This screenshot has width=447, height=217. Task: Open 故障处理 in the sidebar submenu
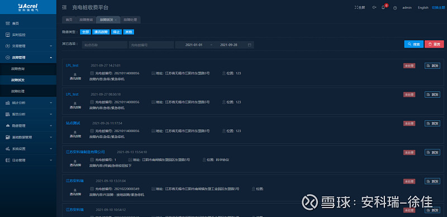point(28,91)
